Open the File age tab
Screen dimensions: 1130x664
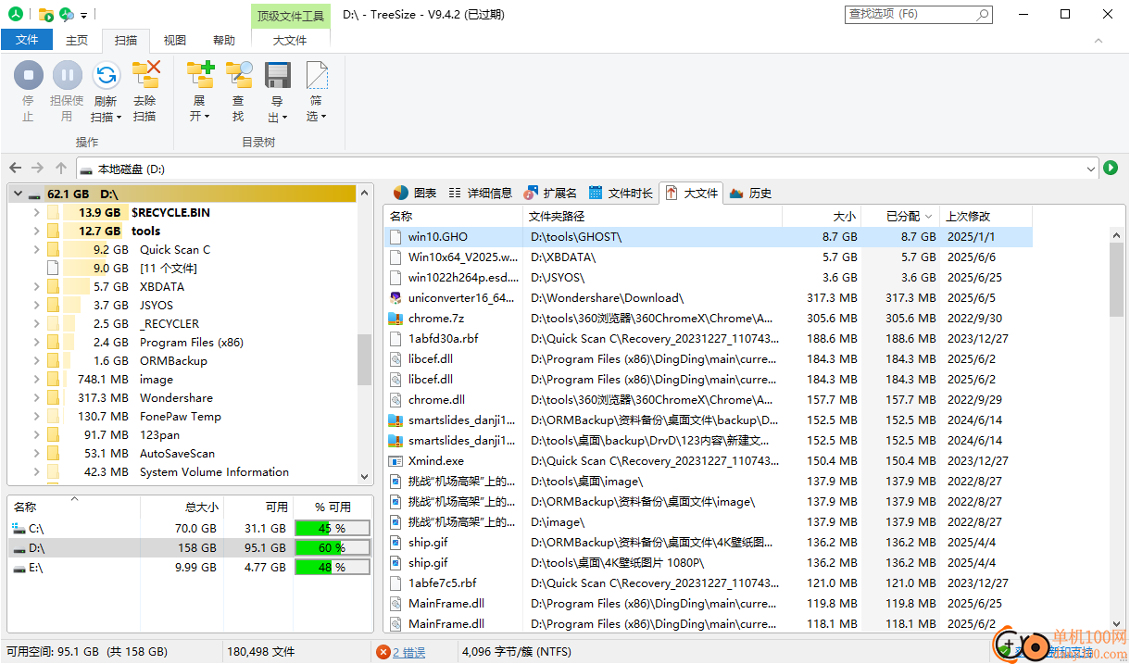(x=621, y=193)
